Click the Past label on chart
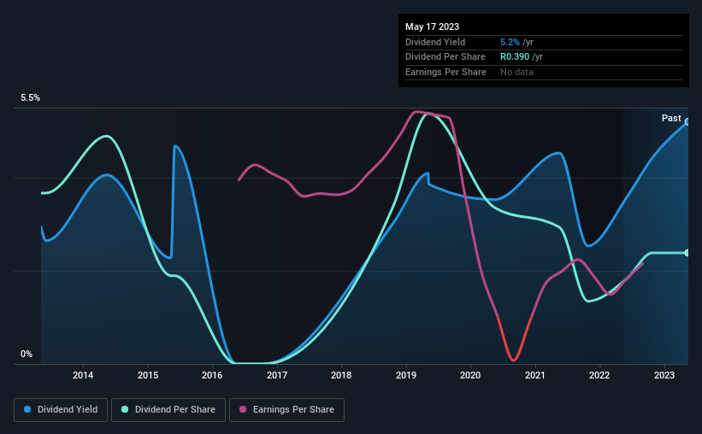 click(671, 118)
